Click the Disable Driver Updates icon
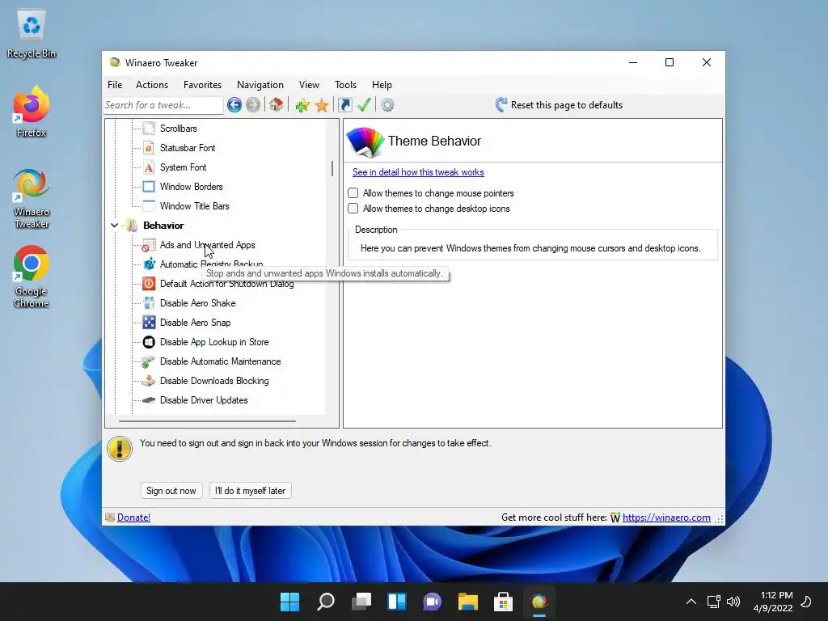 tap(149, 400)
